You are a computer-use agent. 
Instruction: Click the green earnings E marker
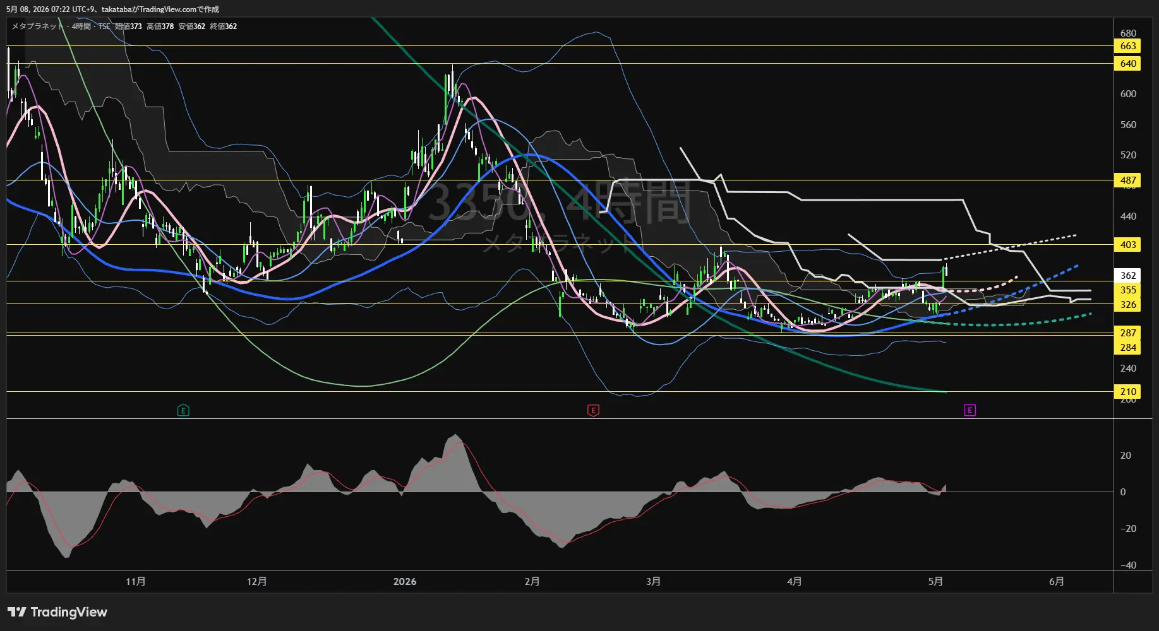coord(183,410)
